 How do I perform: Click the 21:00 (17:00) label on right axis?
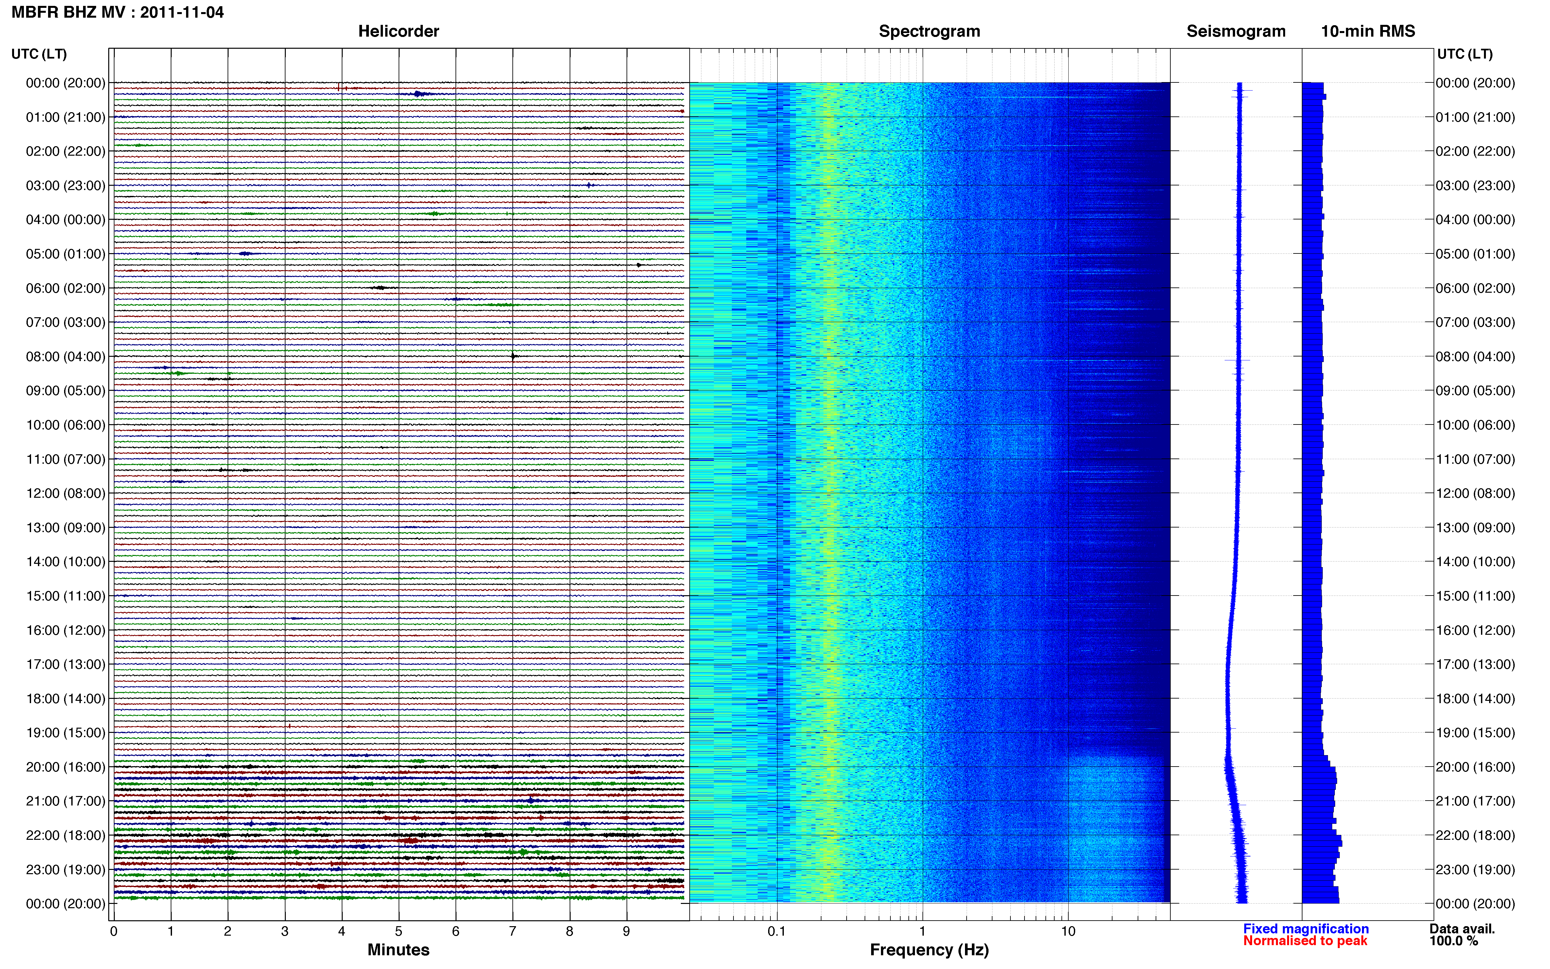[1475, 801]
